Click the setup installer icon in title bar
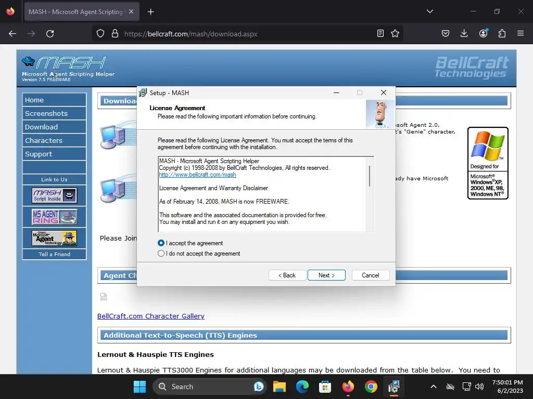The image size is (533, 399). tap(143, 92)
